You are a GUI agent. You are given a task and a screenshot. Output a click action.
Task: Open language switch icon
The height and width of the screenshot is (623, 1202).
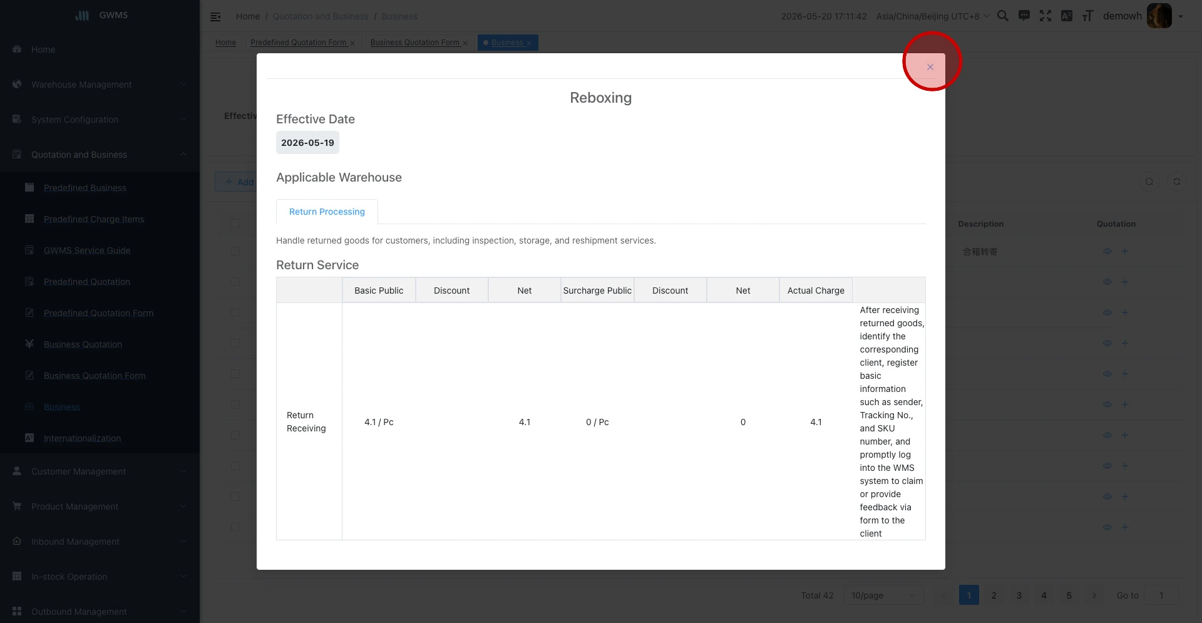[x=1067, y=16]
